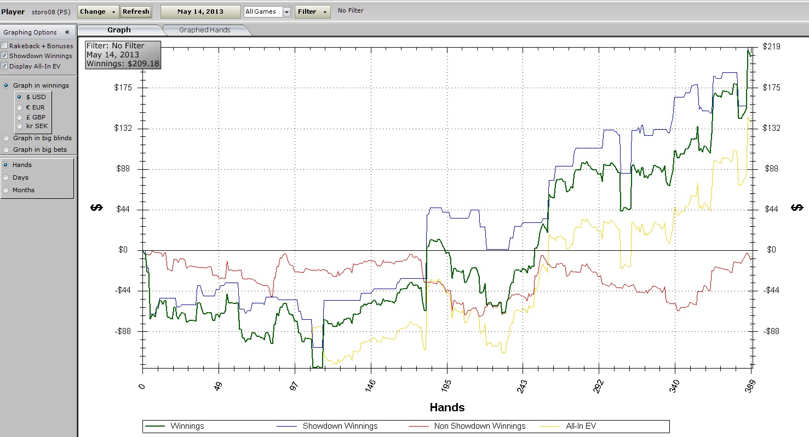
Task: Open the Filter dropdown menu
Action: pyautogui.click(x=312, y=12)
